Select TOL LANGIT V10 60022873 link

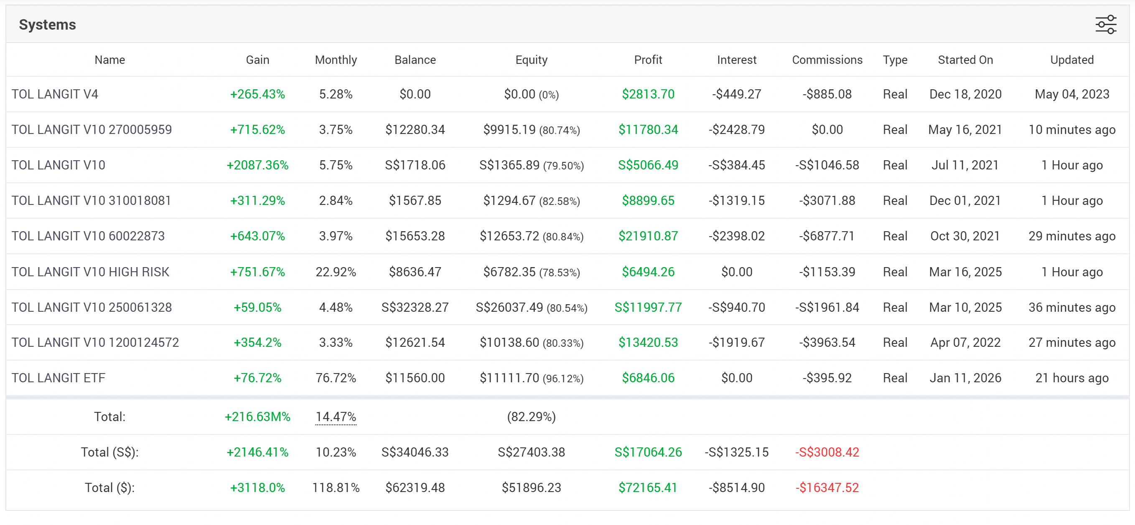click(88, 236)
